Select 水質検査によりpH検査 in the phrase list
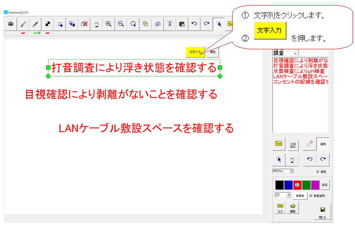The height and width of the screenshot is (225, 355). [299, 70]
